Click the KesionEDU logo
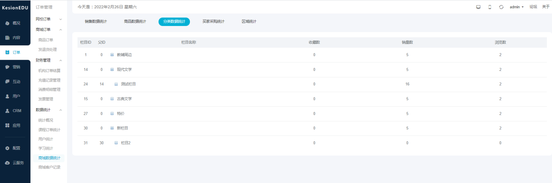The height and width of the screenshot is (183, 552). pyautogui.click(x=15, y=8)
